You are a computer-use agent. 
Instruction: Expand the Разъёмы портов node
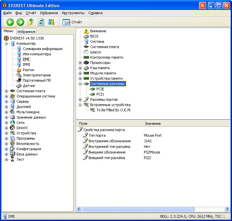pos(80,99)
